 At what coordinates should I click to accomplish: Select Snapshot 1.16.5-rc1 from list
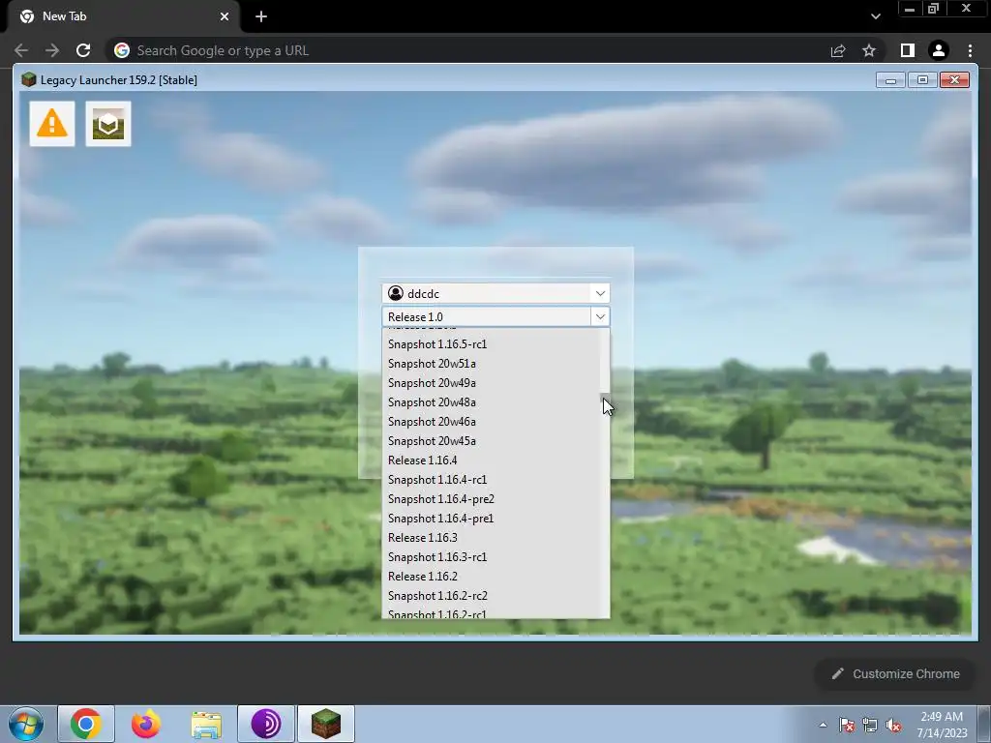coord(491,344)
